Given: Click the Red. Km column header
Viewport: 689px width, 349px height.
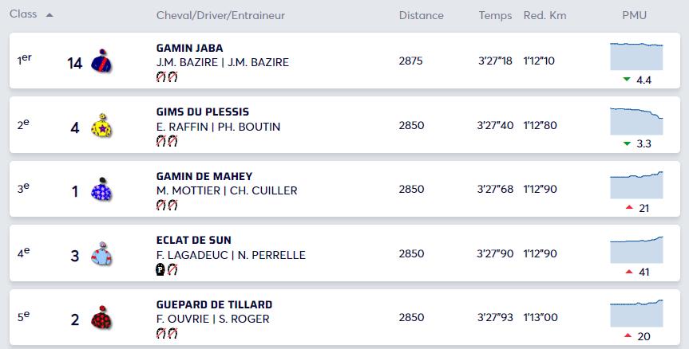Looking at the screenshot, I should [544, 15].
